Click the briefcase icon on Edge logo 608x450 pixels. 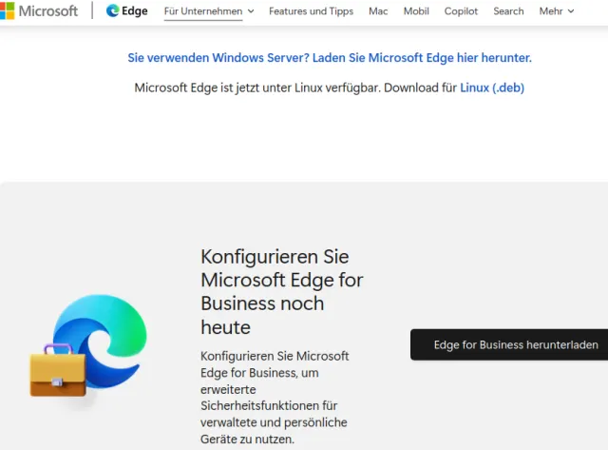click(x=57, y=372)
